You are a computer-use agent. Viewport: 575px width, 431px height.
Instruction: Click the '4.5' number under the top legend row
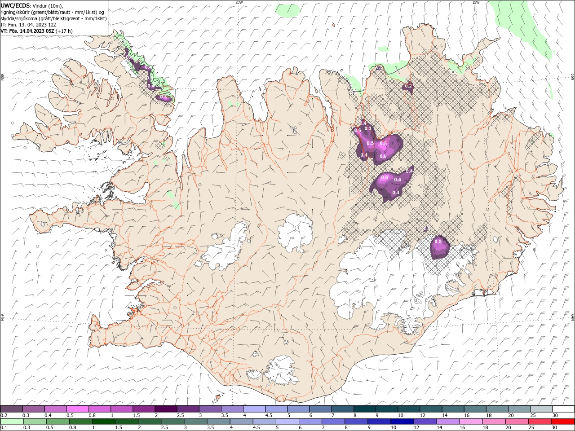coord(269,415)
